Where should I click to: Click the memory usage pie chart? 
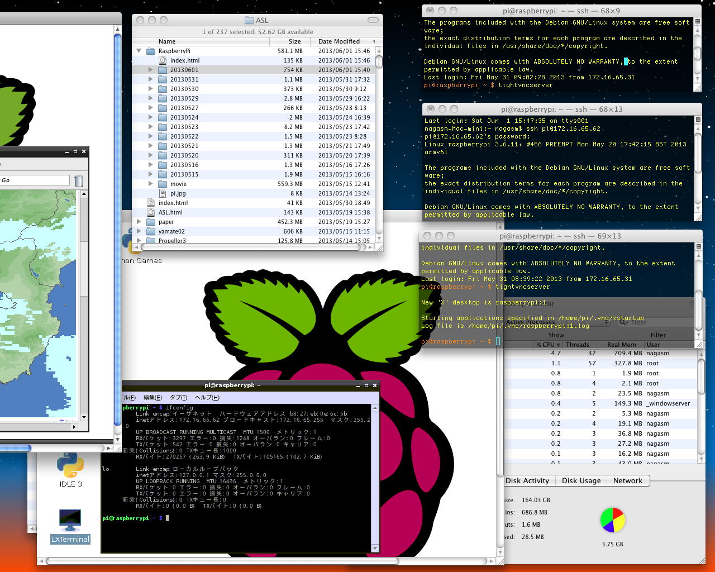612,520
